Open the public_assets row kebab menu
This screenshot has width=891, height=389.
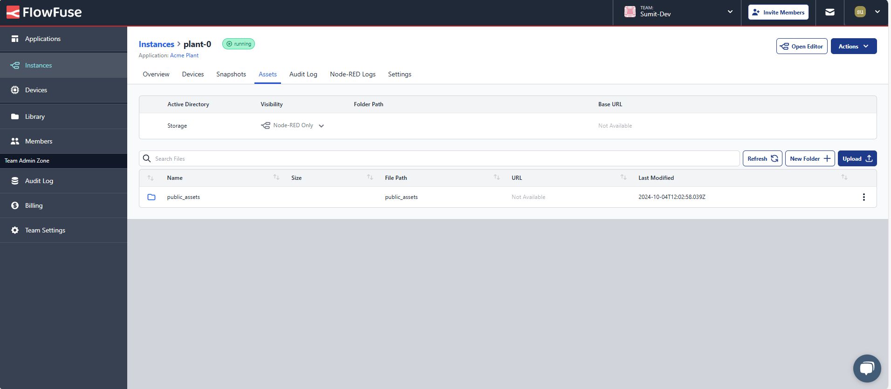(x=864, y=197)
